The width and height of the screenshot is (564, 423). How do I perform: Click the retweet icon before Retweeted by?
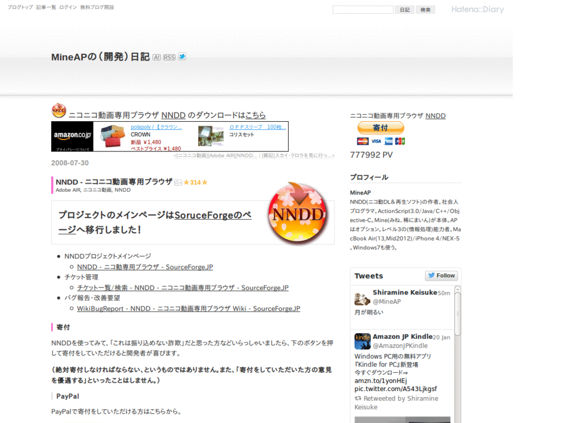point(358,398)
